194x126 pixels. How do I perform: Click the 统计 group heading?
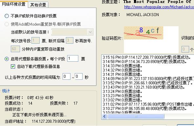pos(6,91)
